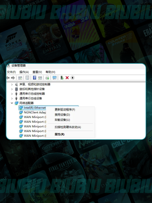Open the 帮助(H) menu
152x203 pixels.
click(x=50, y=72)
